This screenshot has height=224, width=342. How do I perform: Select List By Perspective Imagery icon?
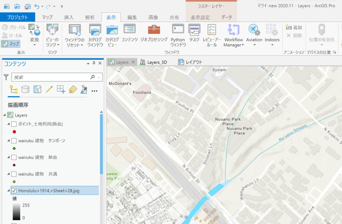[84, 89]
